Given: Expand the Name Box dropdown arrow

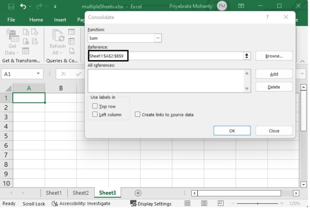Looking at the screenshot, I should [x=39, y=74].
